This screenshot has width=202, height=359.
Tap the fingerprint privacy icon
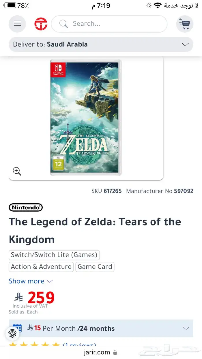coord(12,334)
